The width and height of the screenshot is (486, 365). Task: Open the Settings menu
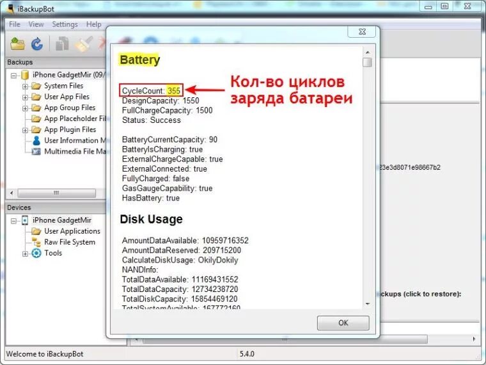click(x=65, y=24)
